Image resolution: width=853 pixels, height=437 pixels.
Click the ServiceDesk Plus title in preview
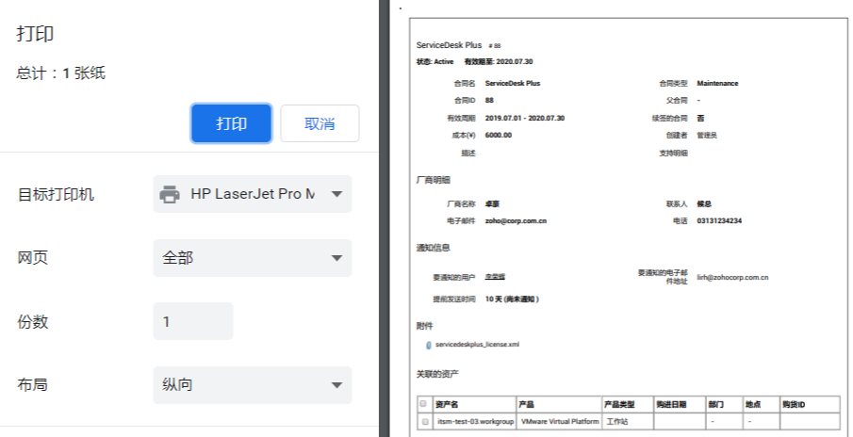coord(449,45)
